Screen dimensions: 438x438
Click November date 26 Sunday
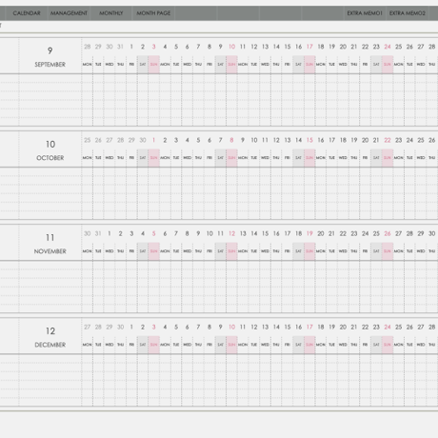[388, 233]
